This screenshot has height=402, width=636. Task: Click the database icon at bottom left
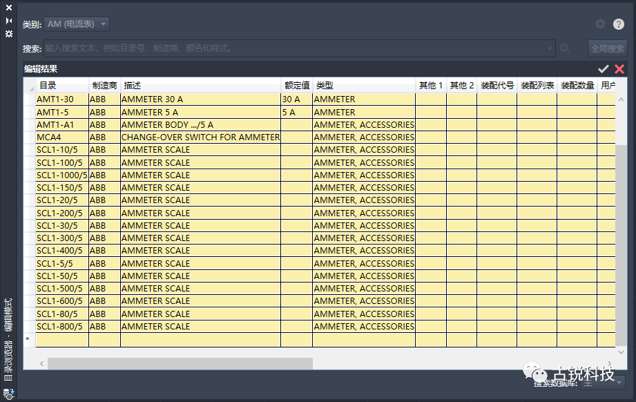8,394
